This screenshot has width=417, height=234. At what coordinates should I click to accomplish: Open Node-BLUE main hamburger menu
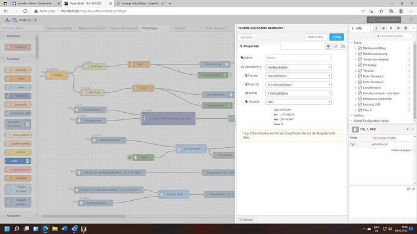click(410, 20)
